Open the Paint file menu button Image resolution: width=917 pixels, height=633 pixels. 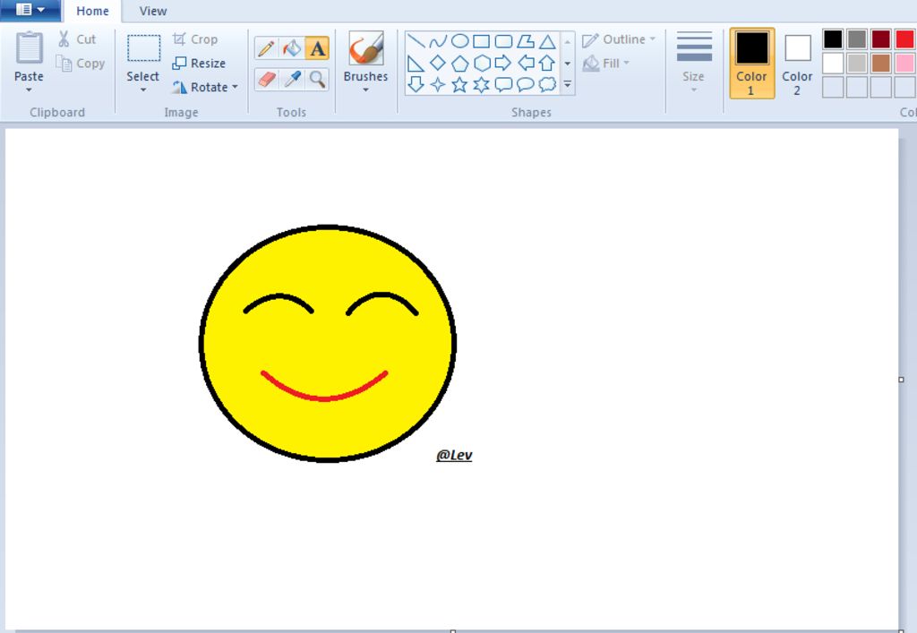click(30, 10)
